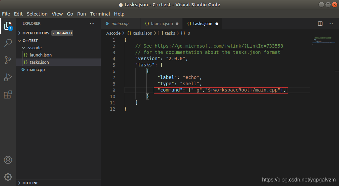Click line number 9 in the gutter
This screenshot has height=186, width=339.
114,90
